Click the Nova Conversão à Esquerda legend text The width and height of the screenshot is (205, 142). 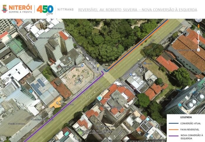click(x=191, y=136)
